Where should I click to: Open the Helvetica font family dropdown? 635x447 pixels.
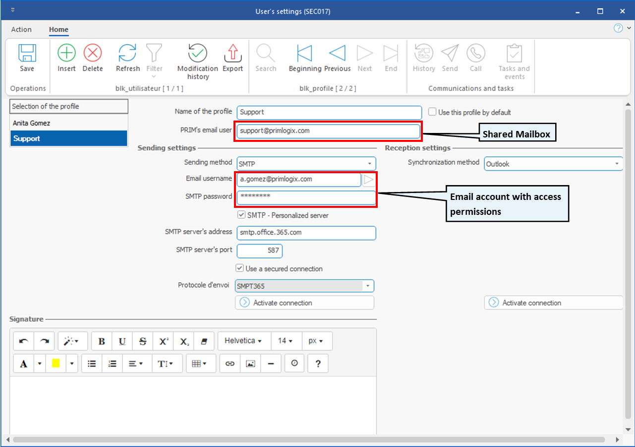(x=243, y=341)
